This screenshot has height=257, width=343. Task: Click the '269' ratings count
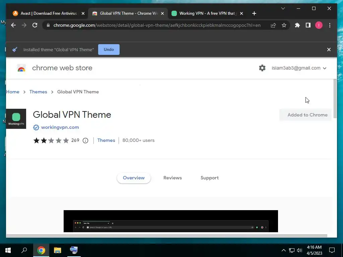point(75,140)
